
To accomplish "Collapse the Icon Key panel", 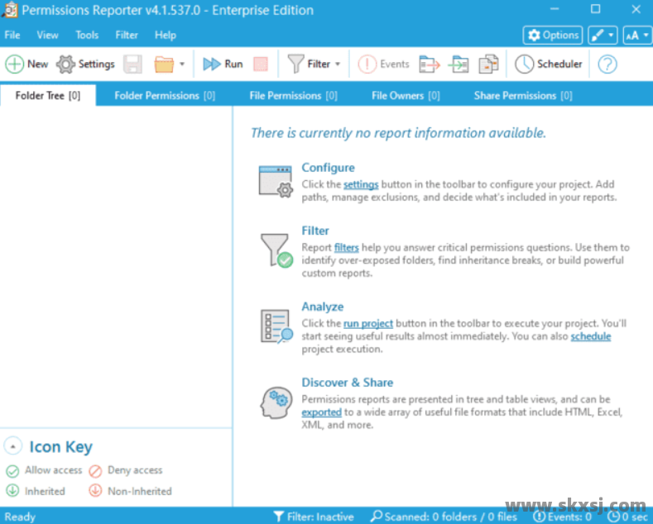I will click(12, 446).
